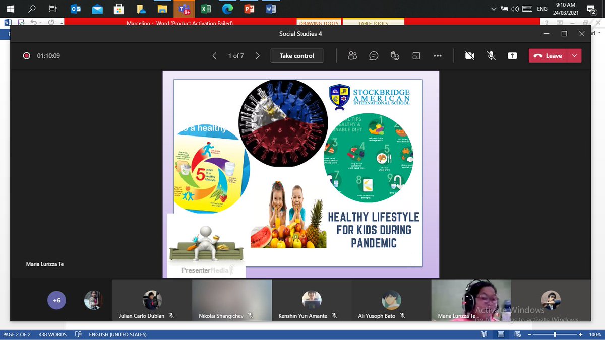Viewport: 605px width, 340px height.
Task: Switch to Word from the taskbar
Action: click(x=270, y=9)
